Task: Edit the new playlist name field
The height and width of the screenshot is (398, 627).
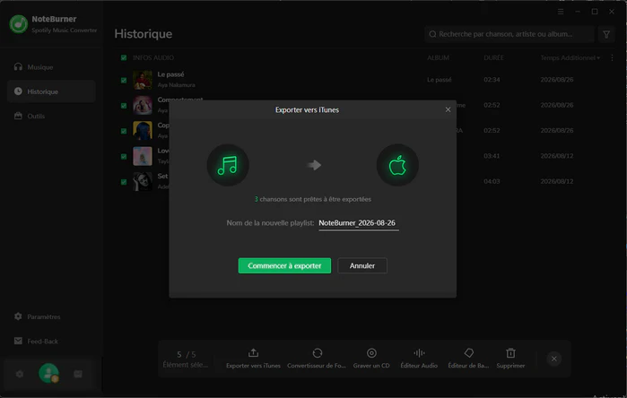Action: (358, 223)
